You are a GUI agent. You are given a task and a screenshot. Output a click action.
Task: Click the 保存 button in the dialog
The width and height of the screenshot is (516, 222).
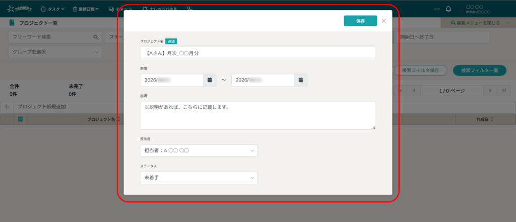[x=360, y=21]
